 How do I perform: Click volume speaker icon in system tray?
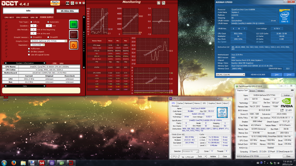coord(279,163)
